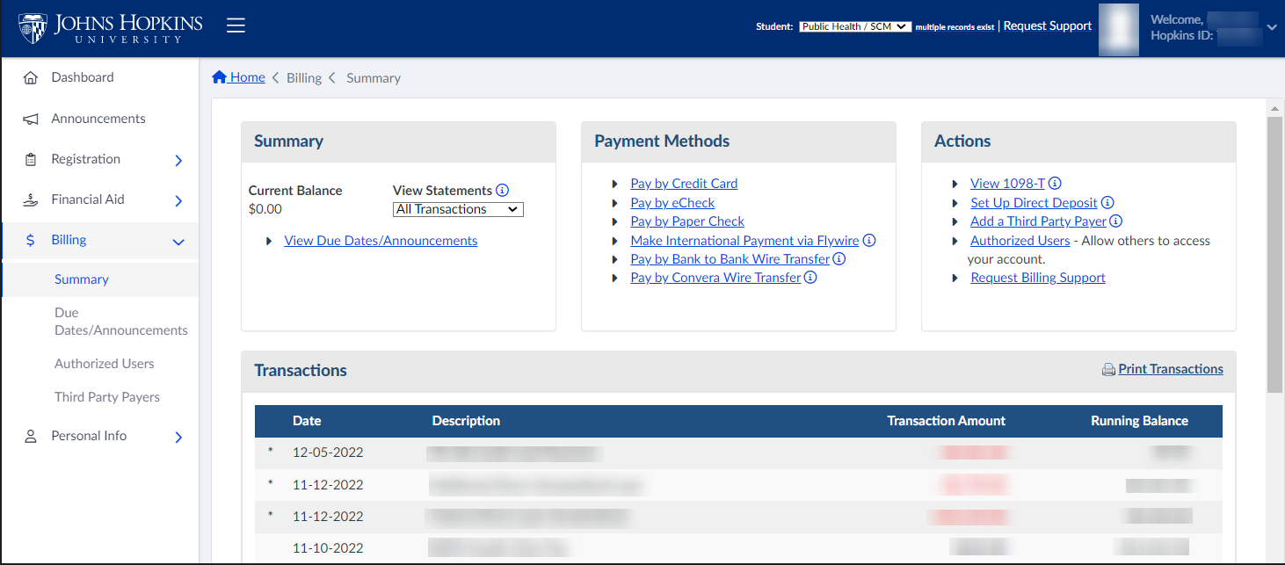This screenshot has width=1285, height=565.
Task: Expand the Financial Aid submenu chevron
Action: (178, 200)
